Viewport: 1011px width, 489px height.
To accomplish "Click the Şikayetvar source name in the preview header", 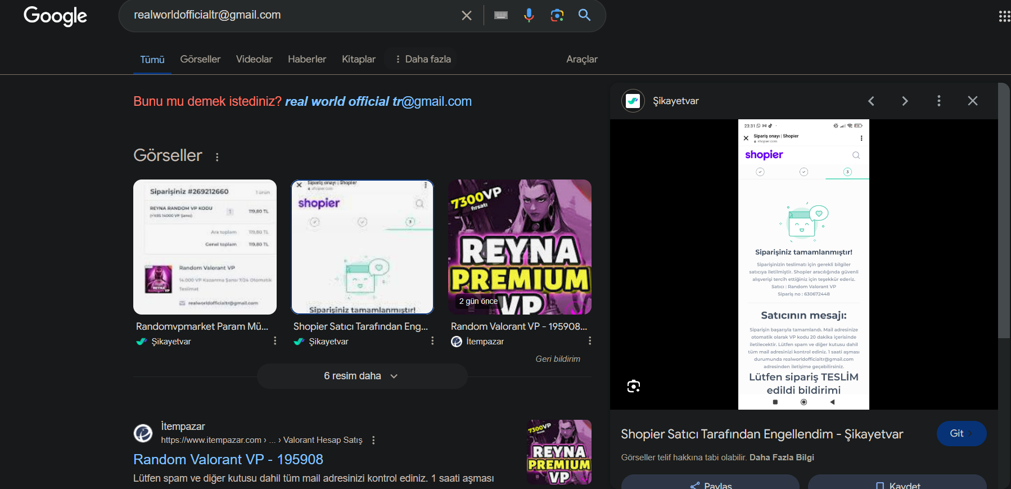I will coord(676,101).
